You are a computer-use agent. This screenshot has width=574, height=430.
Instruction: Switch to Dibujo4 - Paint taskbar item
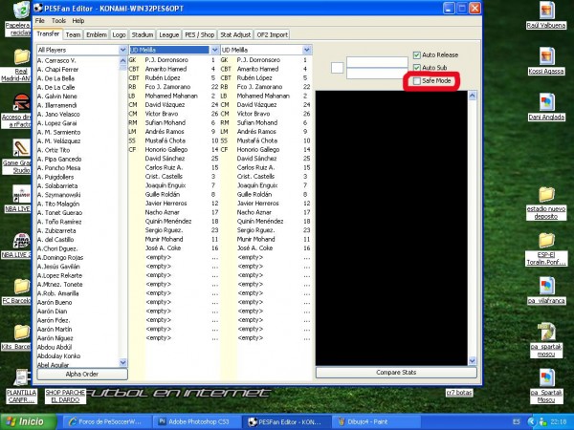[x=376, y=421]
